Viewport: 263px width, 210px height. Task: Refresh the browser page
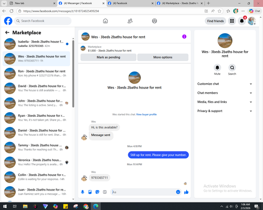12,11
